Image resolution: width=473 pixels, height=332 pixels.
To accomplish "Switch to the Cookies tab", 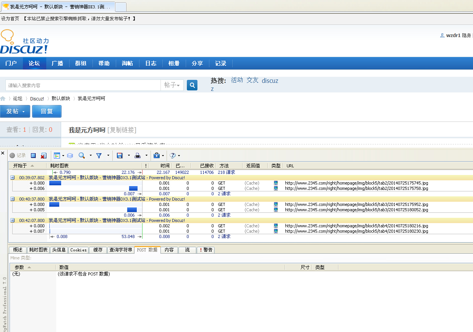I will pos(78,250).
